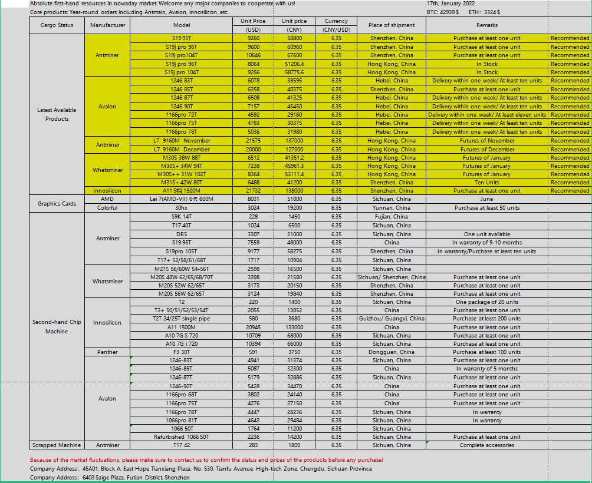The image size is (592, 483).
Task: Click the "Complete accessories" remark
Action: tap(487, 445)
